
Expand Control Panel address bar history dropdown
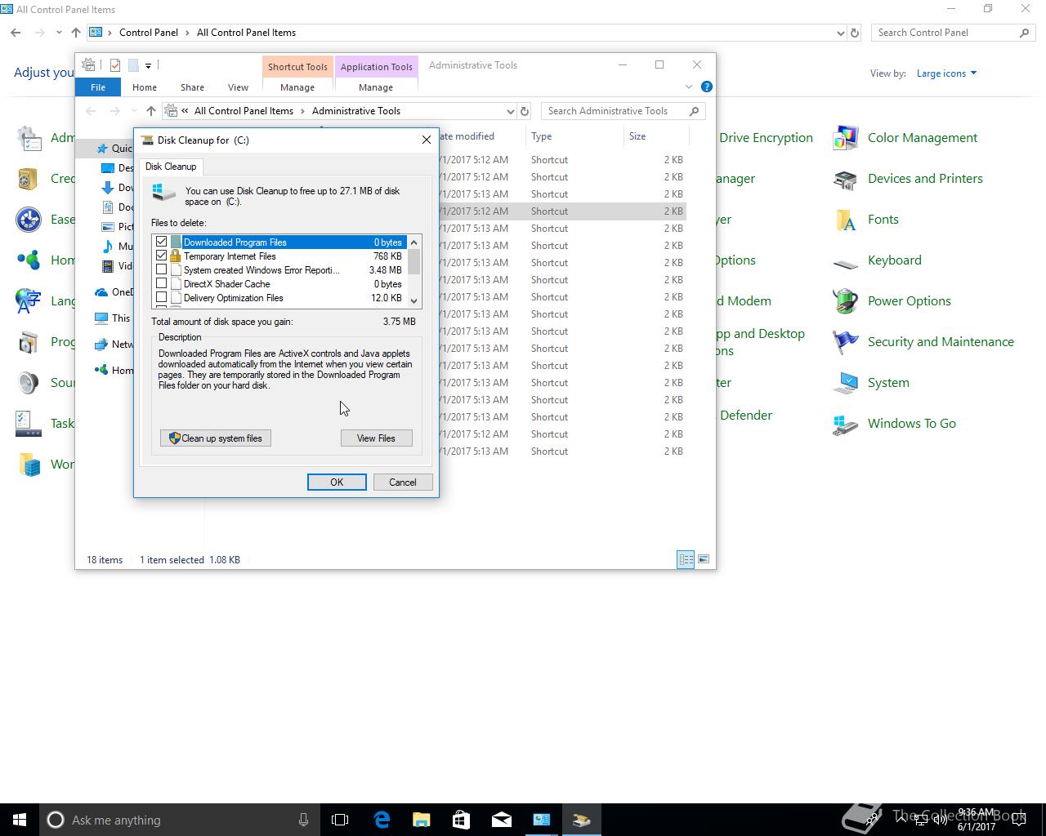point(840,33)
